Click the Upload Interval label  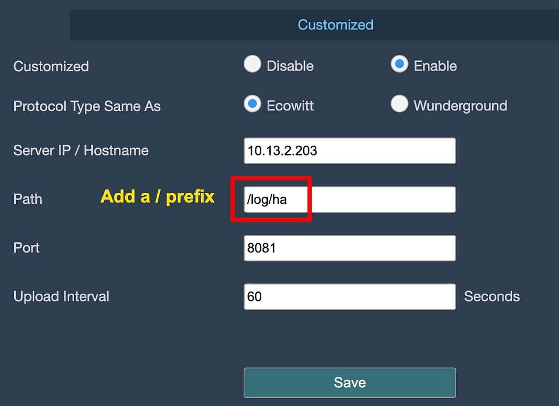point(61,297)
